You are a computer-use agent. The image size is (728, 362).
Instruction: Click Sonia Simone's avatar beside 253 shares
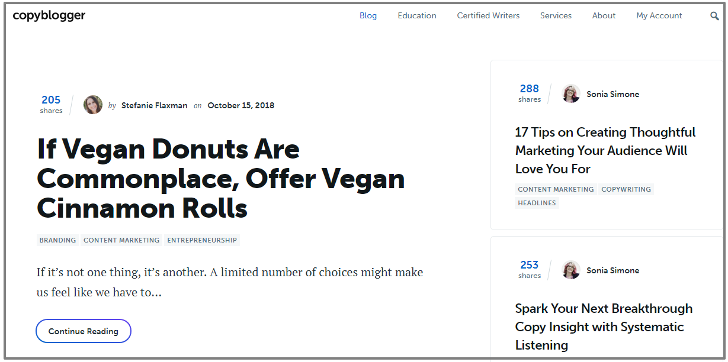(x=570, y=270)
